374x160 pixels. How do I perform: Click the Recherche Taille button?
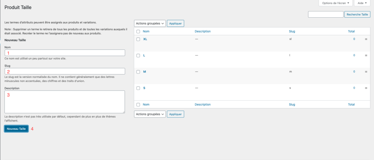(x=357, y=14)
